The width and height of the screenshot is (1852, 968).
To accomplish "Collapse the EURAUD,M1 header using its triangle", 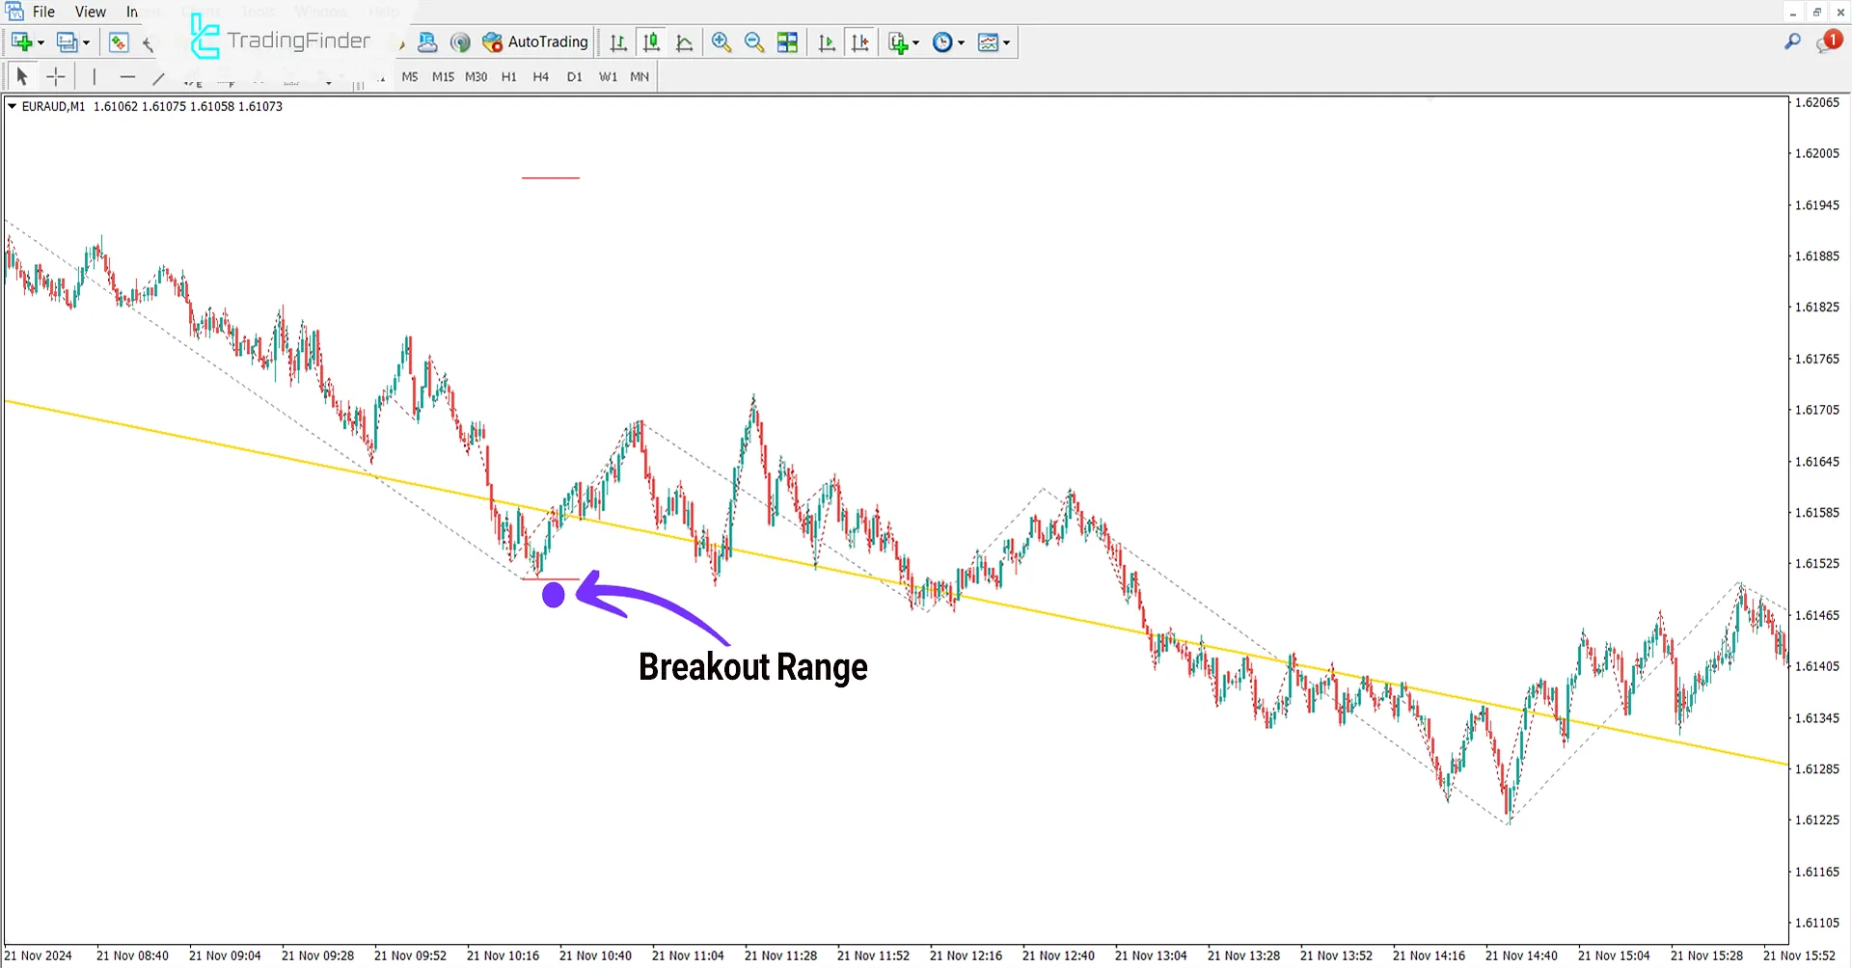I will point(13,106).
